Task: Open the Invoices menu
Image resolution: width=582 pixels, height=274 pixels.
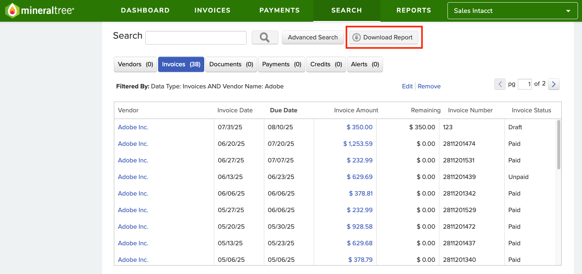Action: tap(212, 10)
